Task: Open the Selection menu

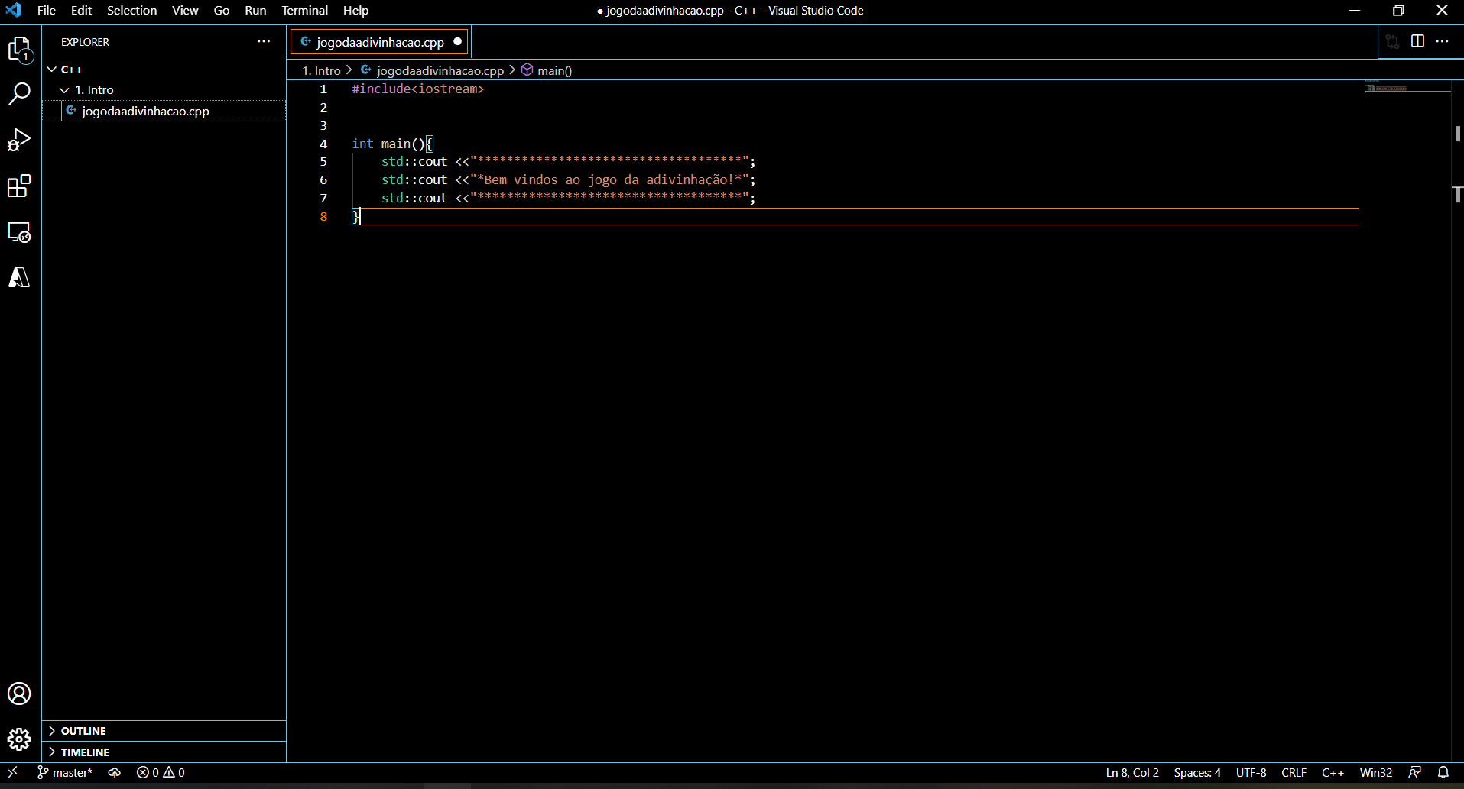Action: click(131, 10)
